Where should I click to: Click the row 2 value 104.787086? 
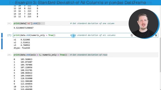tap(26, 65)
